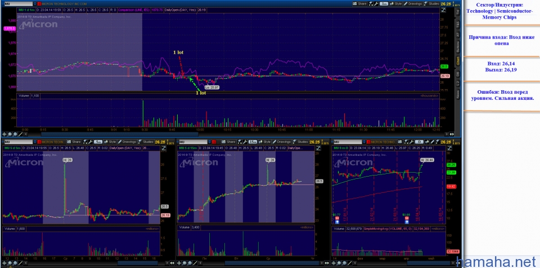The width and height of the screenshot is (540, 268).
Task: Click expand-width arrows icon under top chart
Action: pos(452,134)
